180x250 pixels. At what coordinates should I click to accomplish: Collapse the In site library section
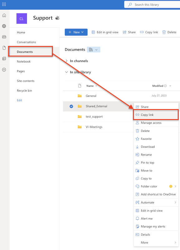click(x=67, y=72)
